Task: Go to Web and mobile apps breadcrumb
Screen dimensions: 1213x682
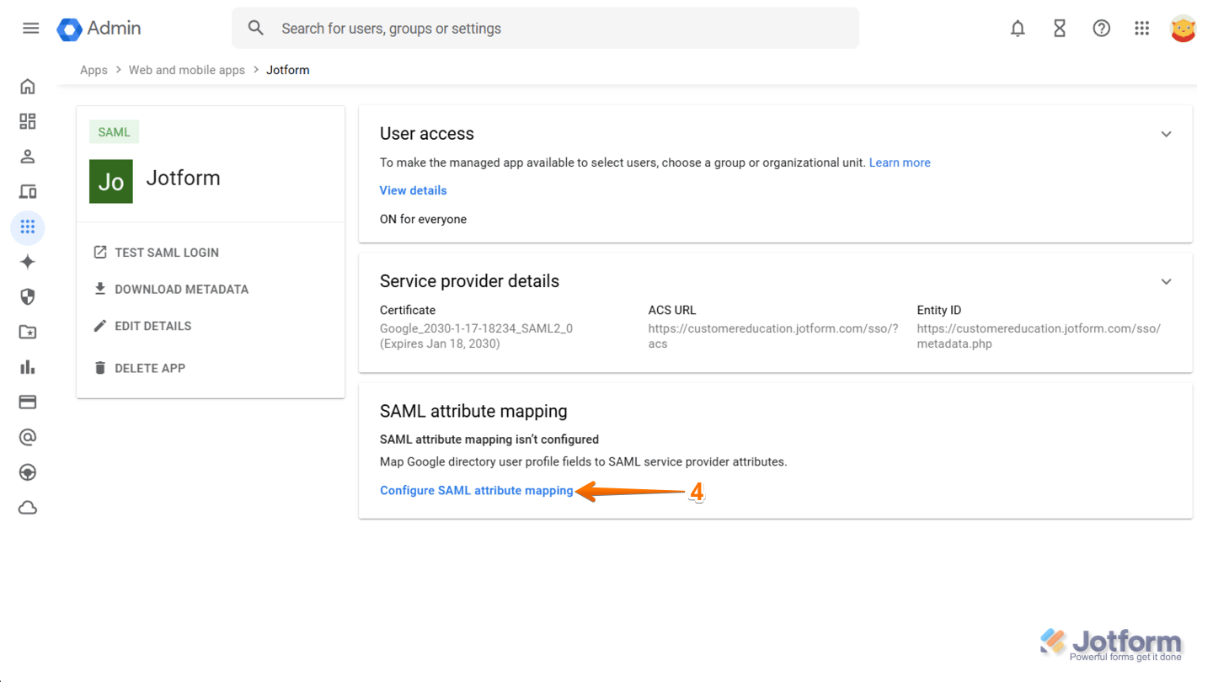Action: coord(186,70)
